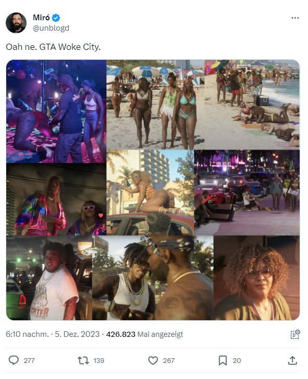This screenshot has height=379, width=308.
Task: Open Miró's profile picture avatar
Action: (16, 23)
